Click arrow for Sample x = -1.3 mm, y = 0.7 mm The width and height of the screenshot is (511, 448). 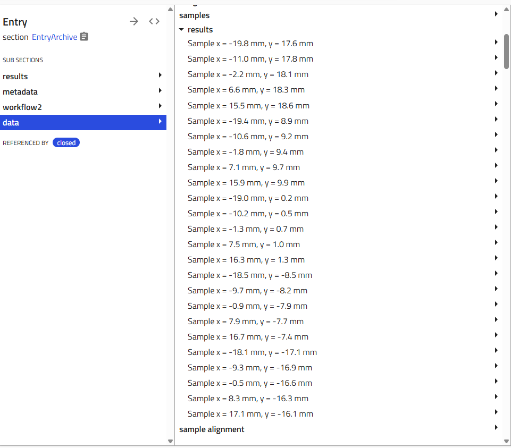coord(496,227)
